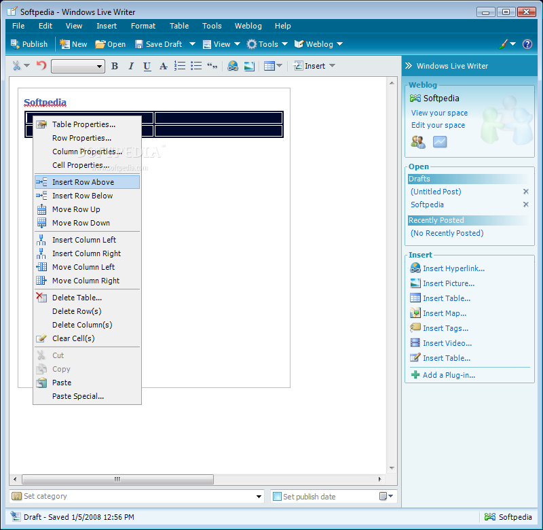Open the Format menu

click(x=143, y=26)
